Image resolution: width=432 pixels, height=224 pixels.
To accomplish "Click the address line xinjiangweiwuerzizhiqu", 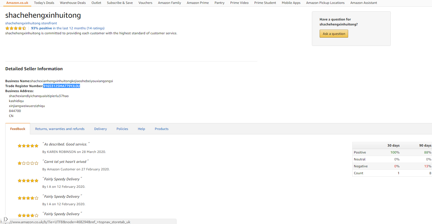I will [27, 106].
